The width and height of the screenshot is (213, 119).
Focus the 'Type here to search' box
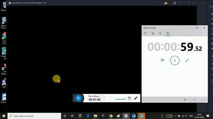[x=34, y=116]
